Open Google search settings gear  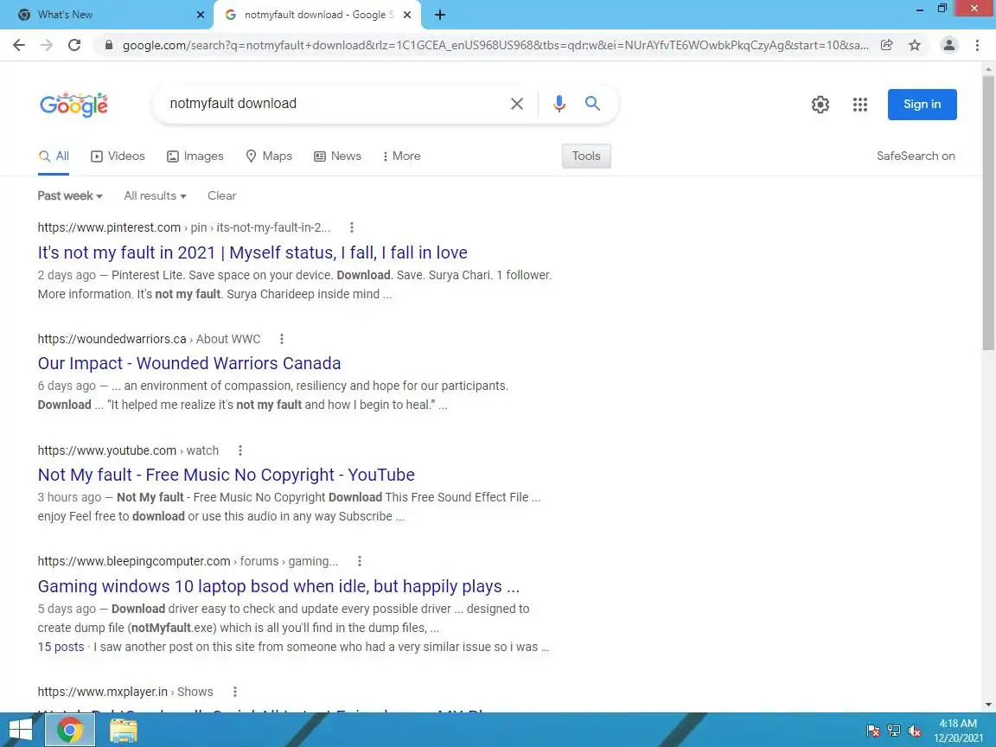point(820,104)
